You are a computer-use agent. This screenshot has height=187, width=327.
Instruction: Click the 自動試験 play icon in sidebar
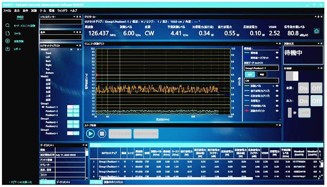(x=8, y=41)
